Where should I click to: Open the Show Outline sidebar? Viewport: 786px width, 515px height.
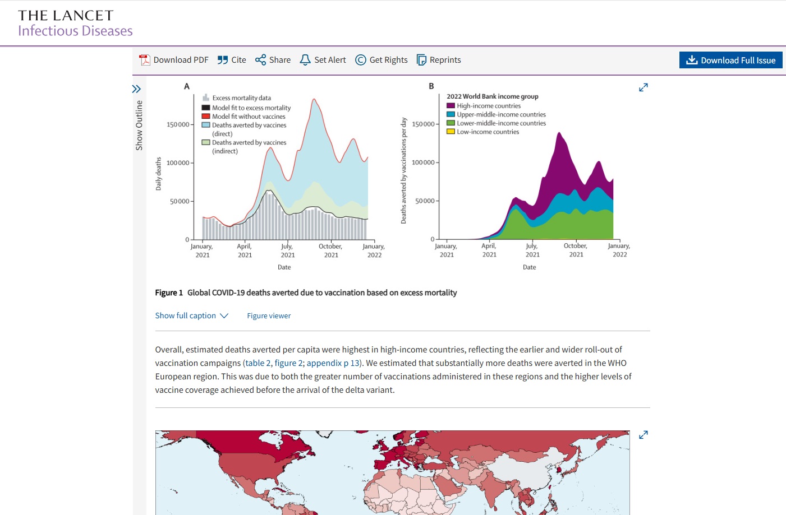(x=136, y=89)
